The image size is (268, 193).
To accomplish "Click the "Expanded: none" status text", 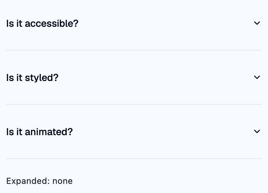I will (x=40, y=181).
